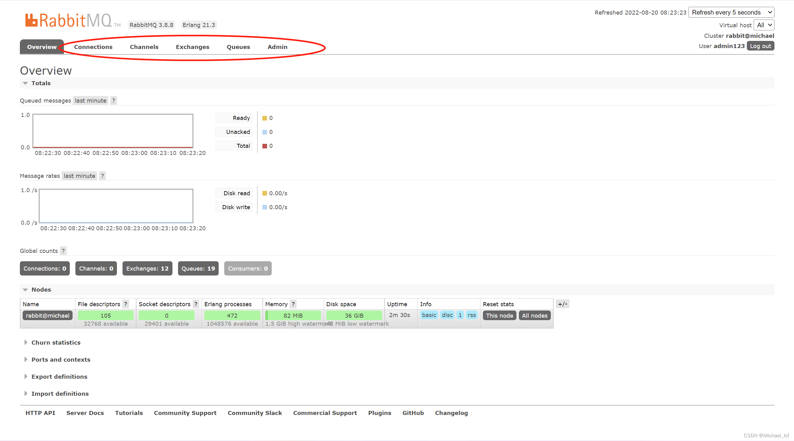
Task: Switch to the Queues tab
Action: pos(238,47)
